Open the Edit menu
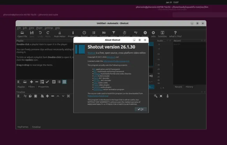The height and width of the screenshot is (145, 227). pyautogui.click(x=25, y=28)
